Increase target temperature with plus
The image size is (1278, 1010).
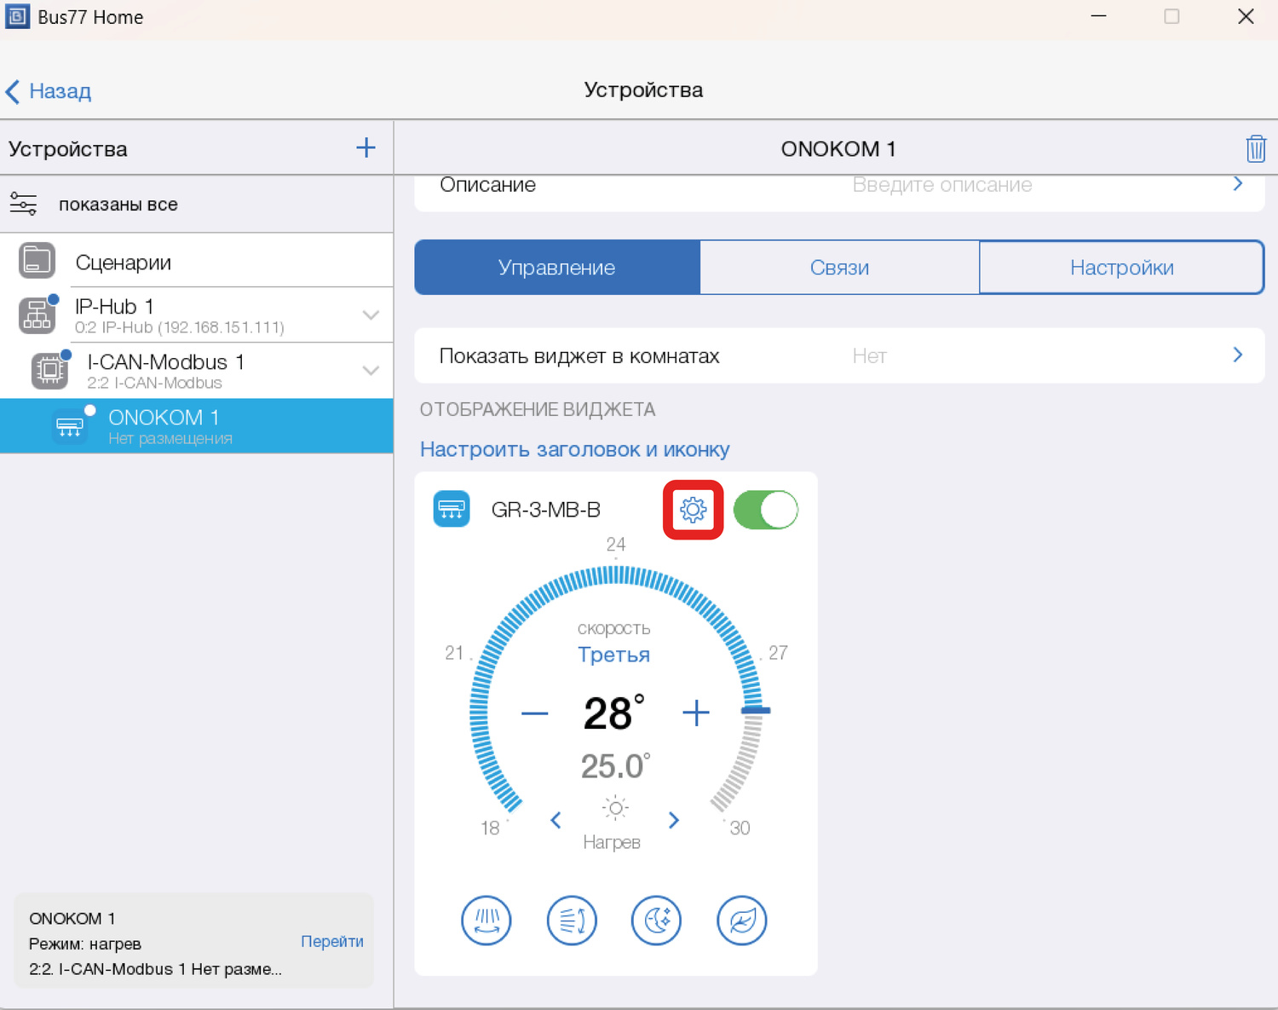696,713
